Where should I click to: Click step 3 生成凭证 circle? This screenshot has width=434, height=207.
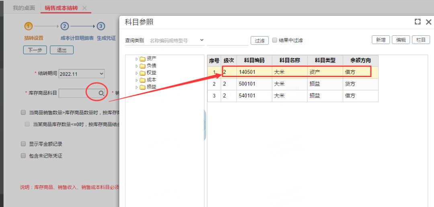101,26
